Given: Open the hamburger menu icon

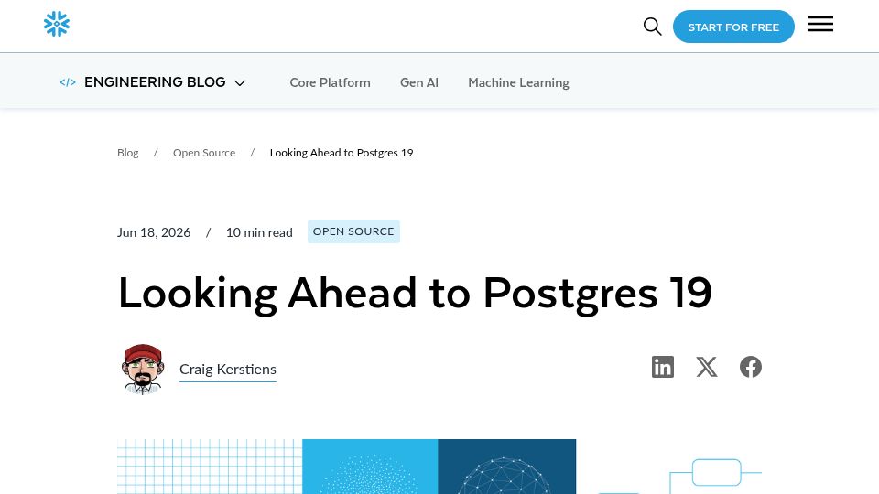Looking at the screenshot, I should 820,24.
